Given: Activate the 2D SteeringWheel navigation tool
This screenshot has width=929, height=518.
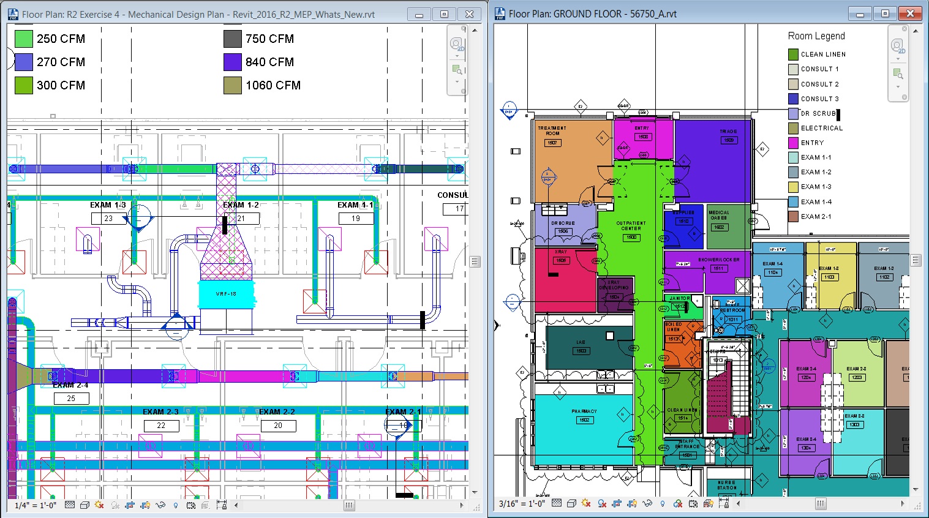Looking at the screenshot, I should click(x=456, y=44).
